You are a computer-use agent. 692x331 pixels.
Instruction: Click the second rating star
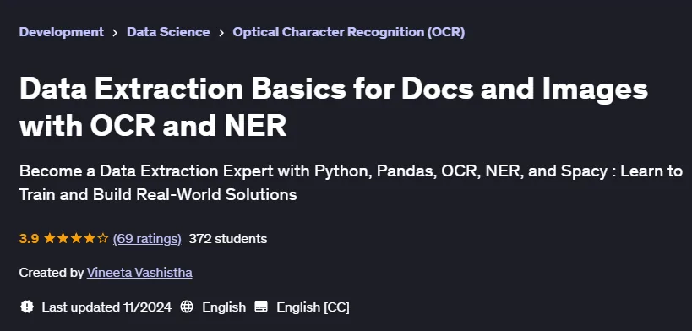pos(63,239)
